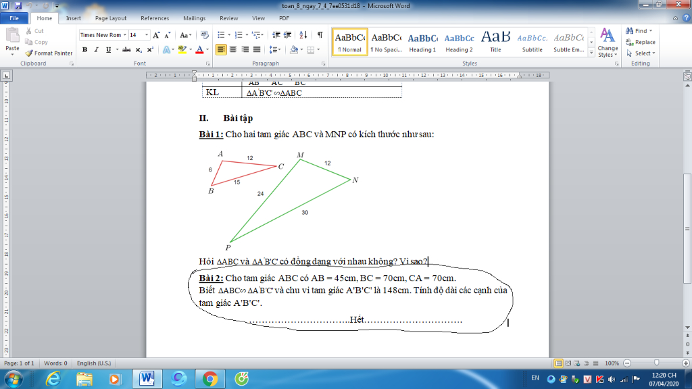The image size is (692, 389).
Task: Click zoom out minus button
Action: 627,363
